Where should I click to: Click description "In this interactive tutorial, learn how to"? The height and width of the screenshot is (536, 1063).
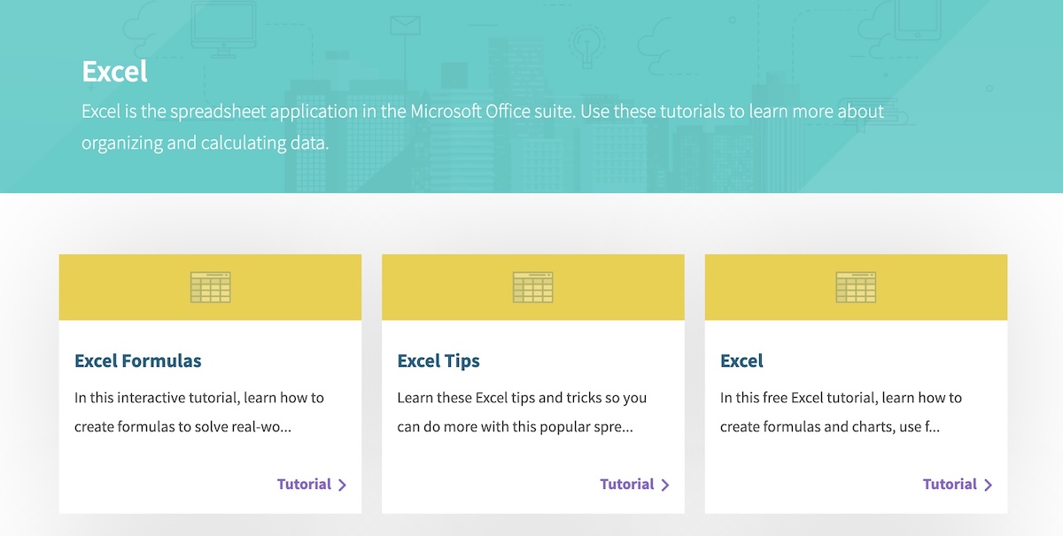199,398
